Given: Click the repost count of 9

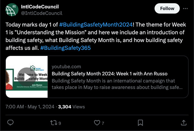Looking at the screenshot, I should pos(60,123).
